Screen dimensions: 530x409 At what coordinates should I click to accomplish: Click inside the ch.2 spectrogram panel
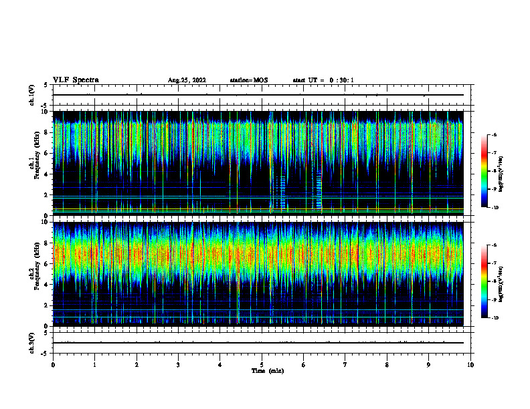click(x=258, y=274)
